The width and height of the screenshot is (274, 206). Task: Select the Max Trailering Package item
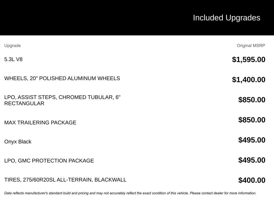pos(40,123)
